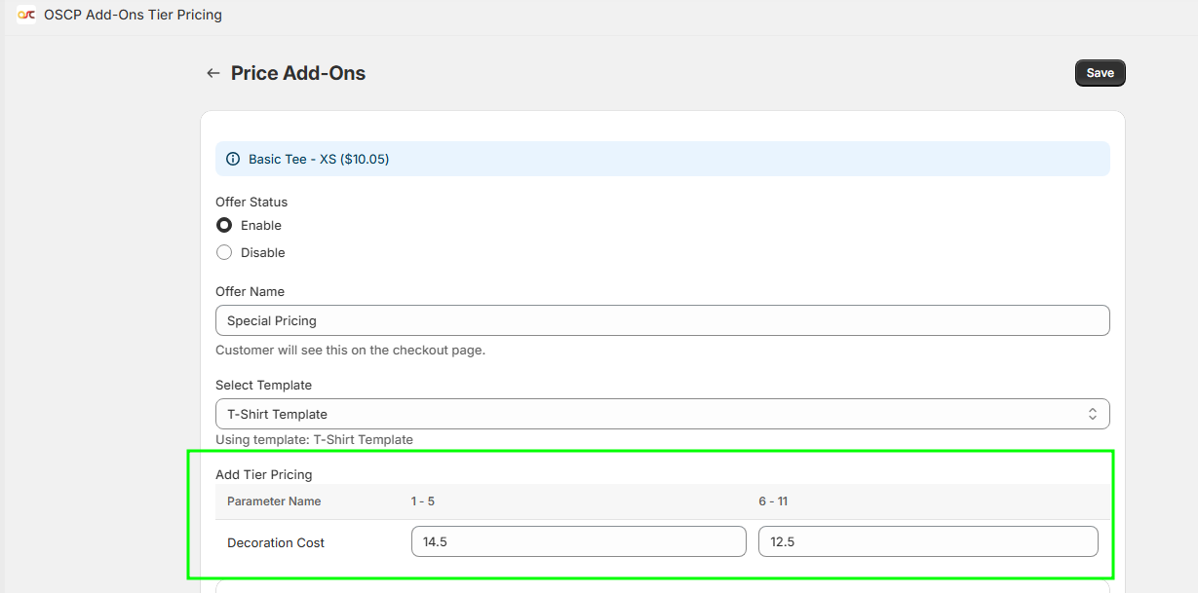Click into the Offer Name text field
1198x593 pixels.
[x=661, y=320]
